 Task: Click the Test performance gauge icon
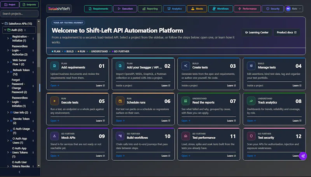click(186, 136)
